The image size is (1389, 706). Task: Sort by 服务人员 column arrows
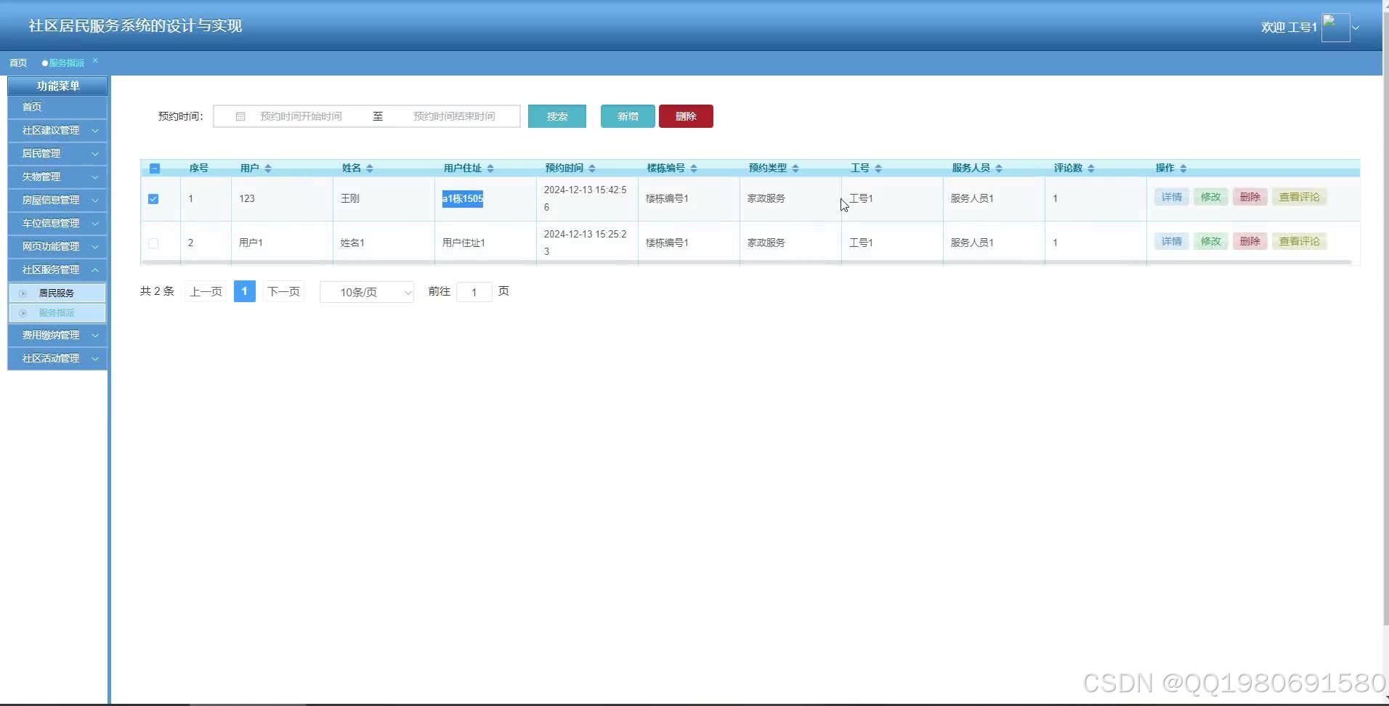point(999,169)
